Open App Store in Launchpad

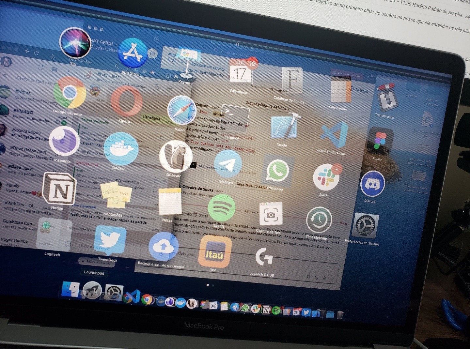[133, 53]
